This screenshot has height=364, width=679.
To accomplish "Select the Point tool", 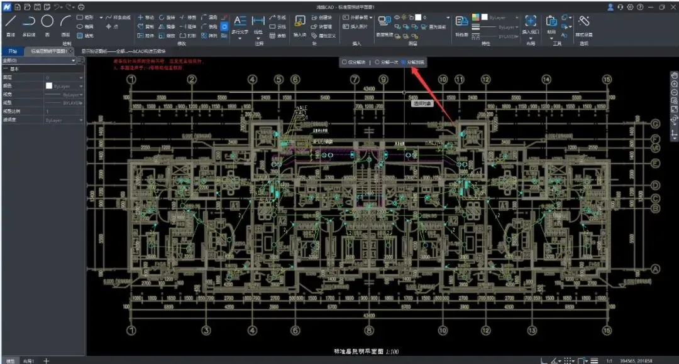I will pyautogui.click(x=112, y=26).
